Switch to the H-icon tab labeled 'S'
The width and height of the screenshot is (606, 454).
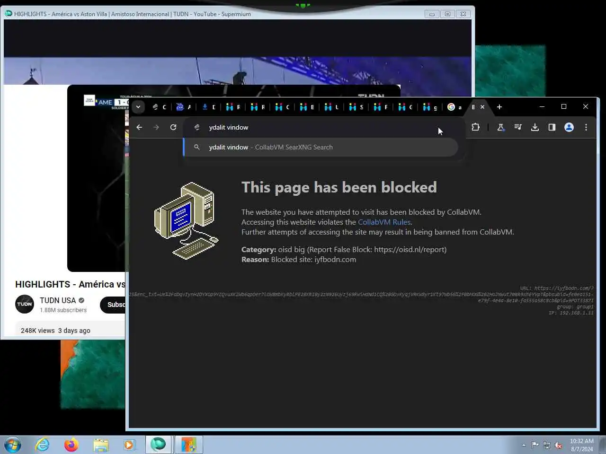click(356, 107)
